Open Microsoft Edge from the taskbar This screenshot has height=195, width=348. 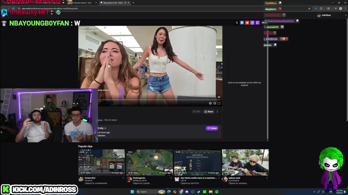click(x=169, y=192)
